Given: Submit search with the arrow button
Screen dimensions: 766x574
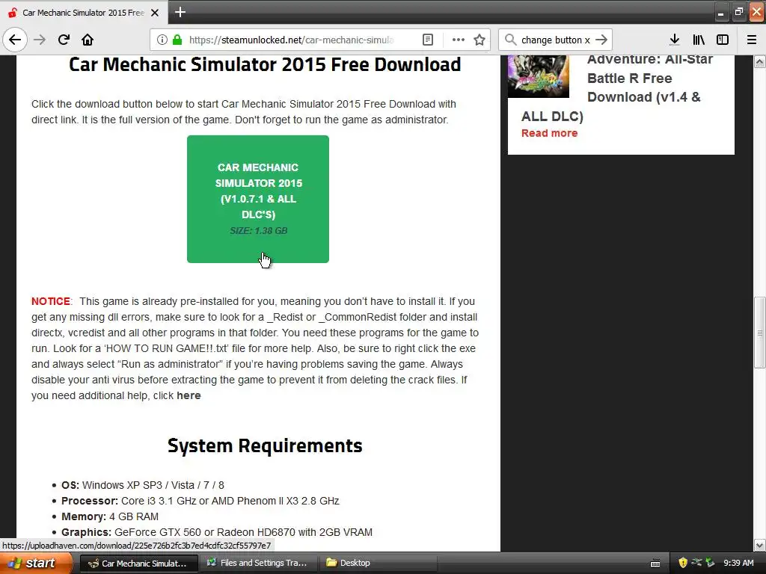Looking at the screenshot, I should [x=602, y=40].
